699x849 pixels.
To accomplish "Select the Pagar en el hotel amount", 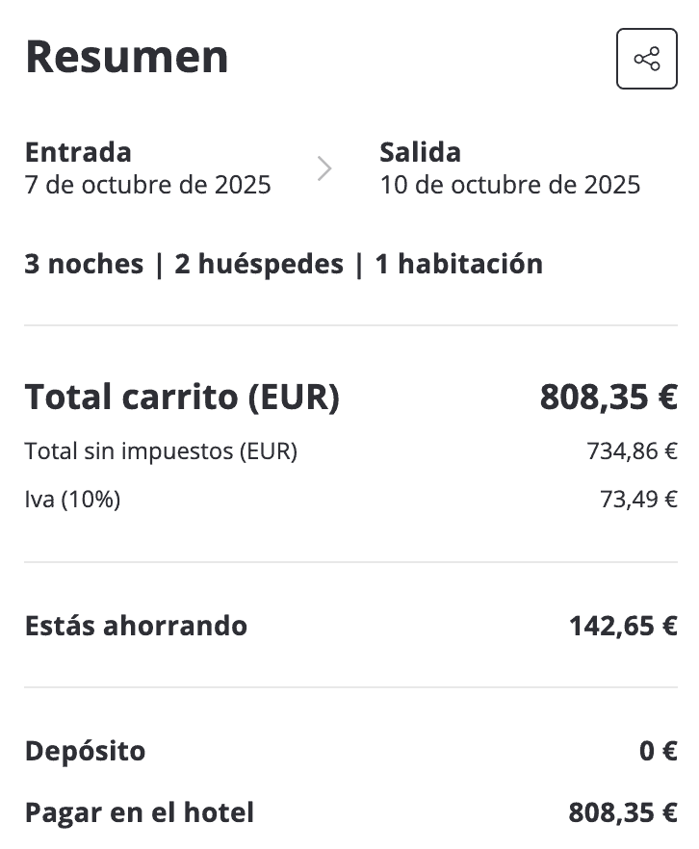I will coord(623,812).
